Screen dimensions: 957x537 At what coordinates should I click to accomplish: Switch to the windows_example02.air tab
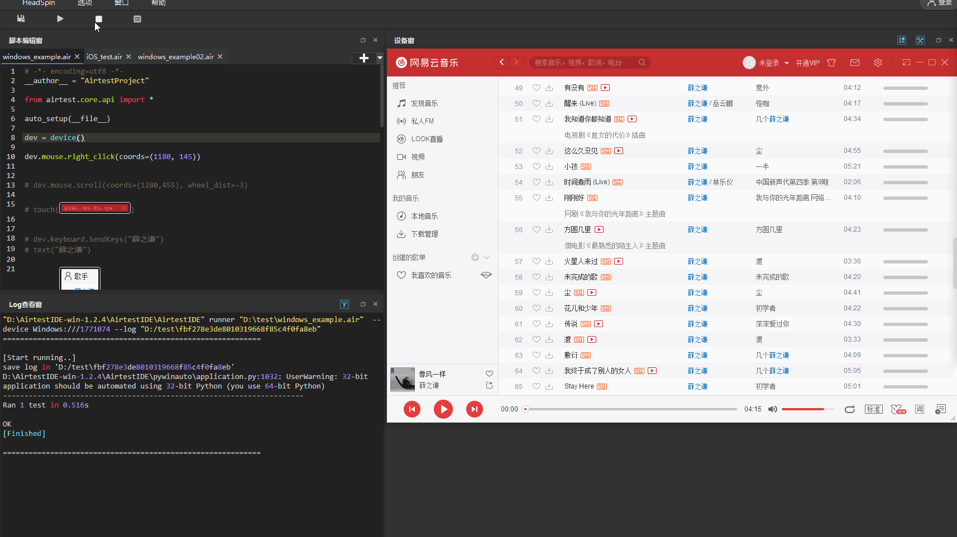tap(175, 57)
